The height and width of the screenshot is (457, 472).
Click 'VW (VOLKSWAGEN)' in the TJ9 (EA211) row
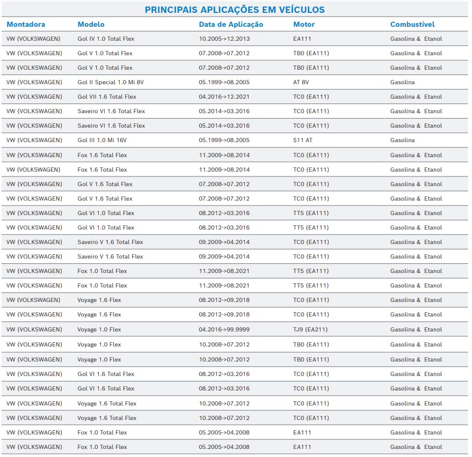[34, 329]
